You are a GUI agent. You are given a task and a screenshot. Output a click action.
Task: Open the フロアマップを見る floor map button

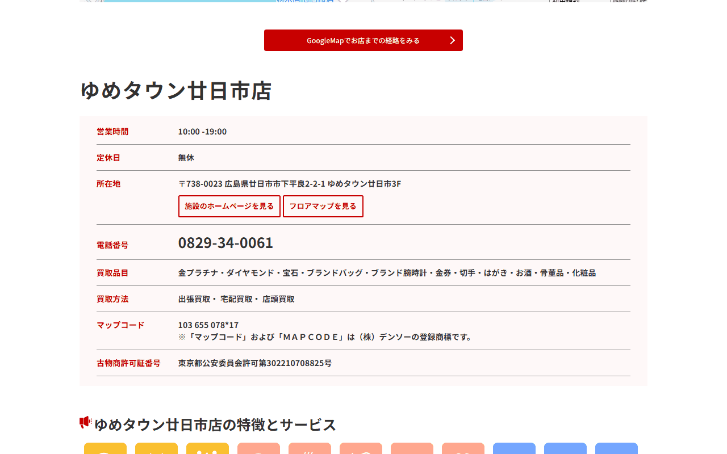click(323, 206)
